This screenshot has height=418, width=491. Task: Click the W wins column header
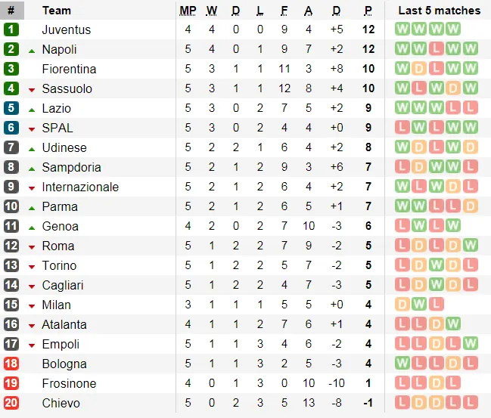tap(212, 11)
